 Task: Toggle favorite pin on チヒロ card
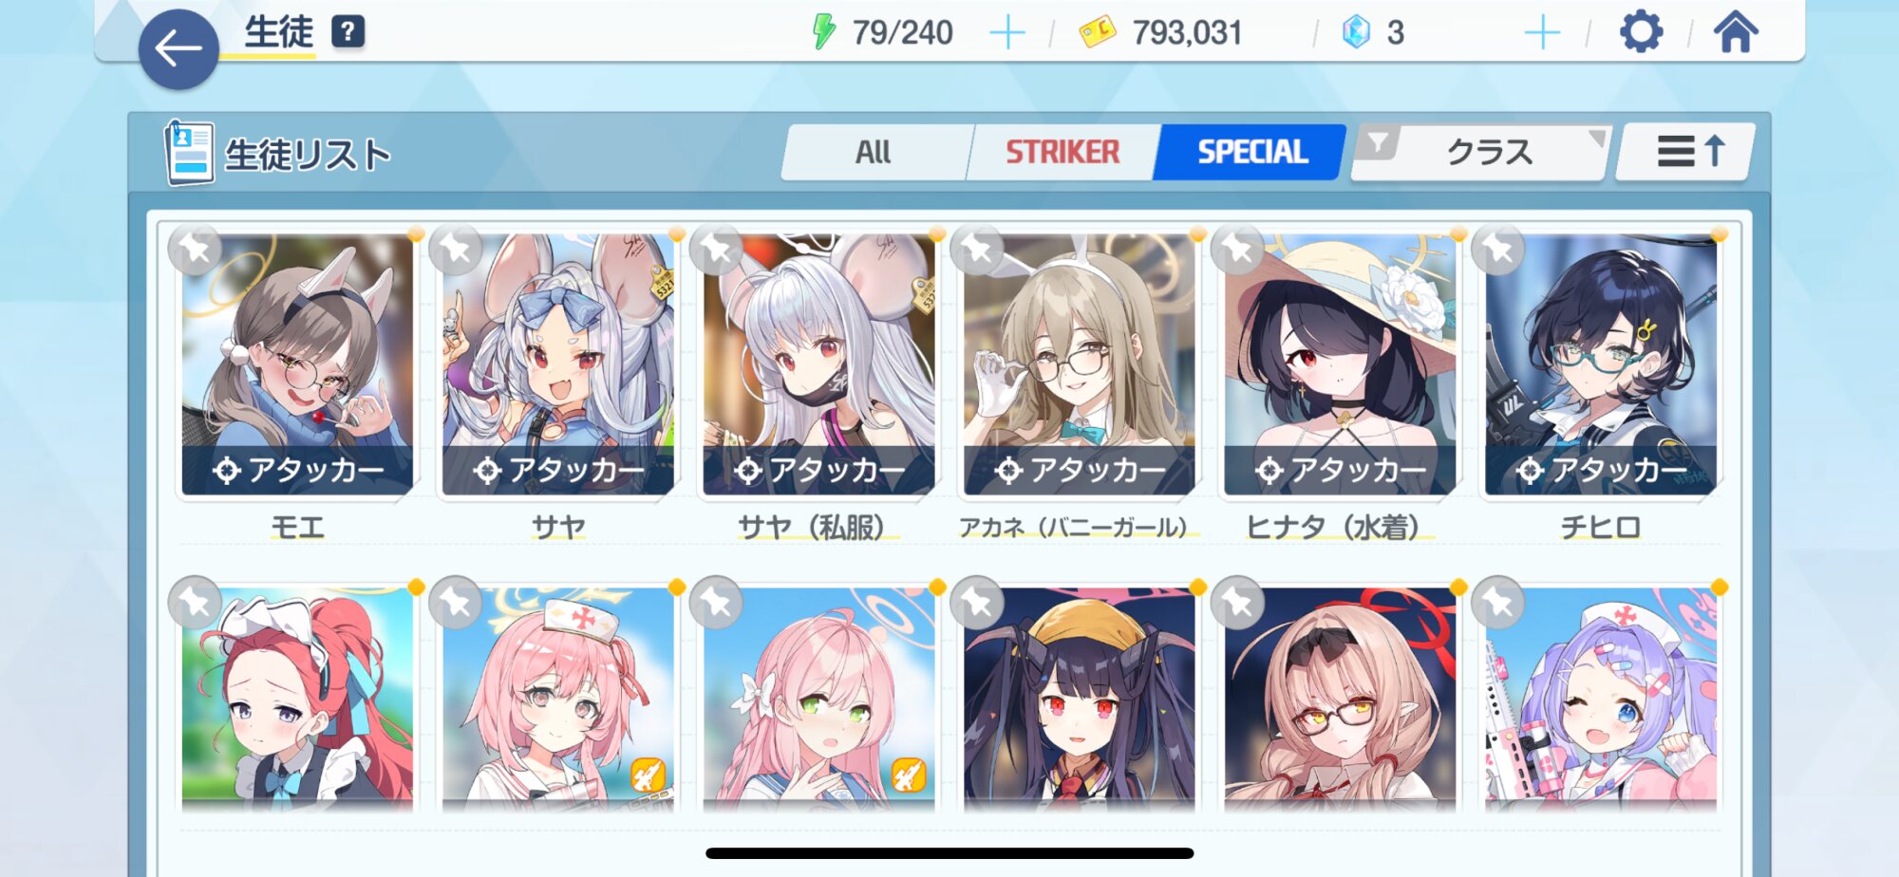(1497, 250)
